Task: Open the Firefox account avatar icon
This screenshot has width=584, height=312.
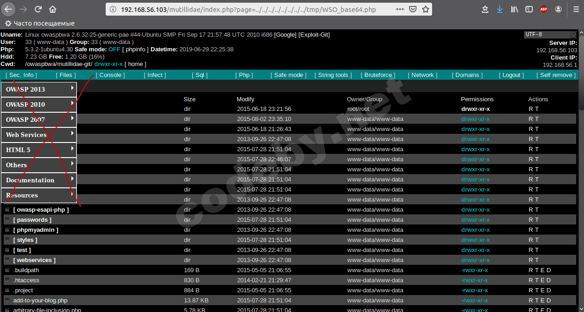Action: coord(558,9)
